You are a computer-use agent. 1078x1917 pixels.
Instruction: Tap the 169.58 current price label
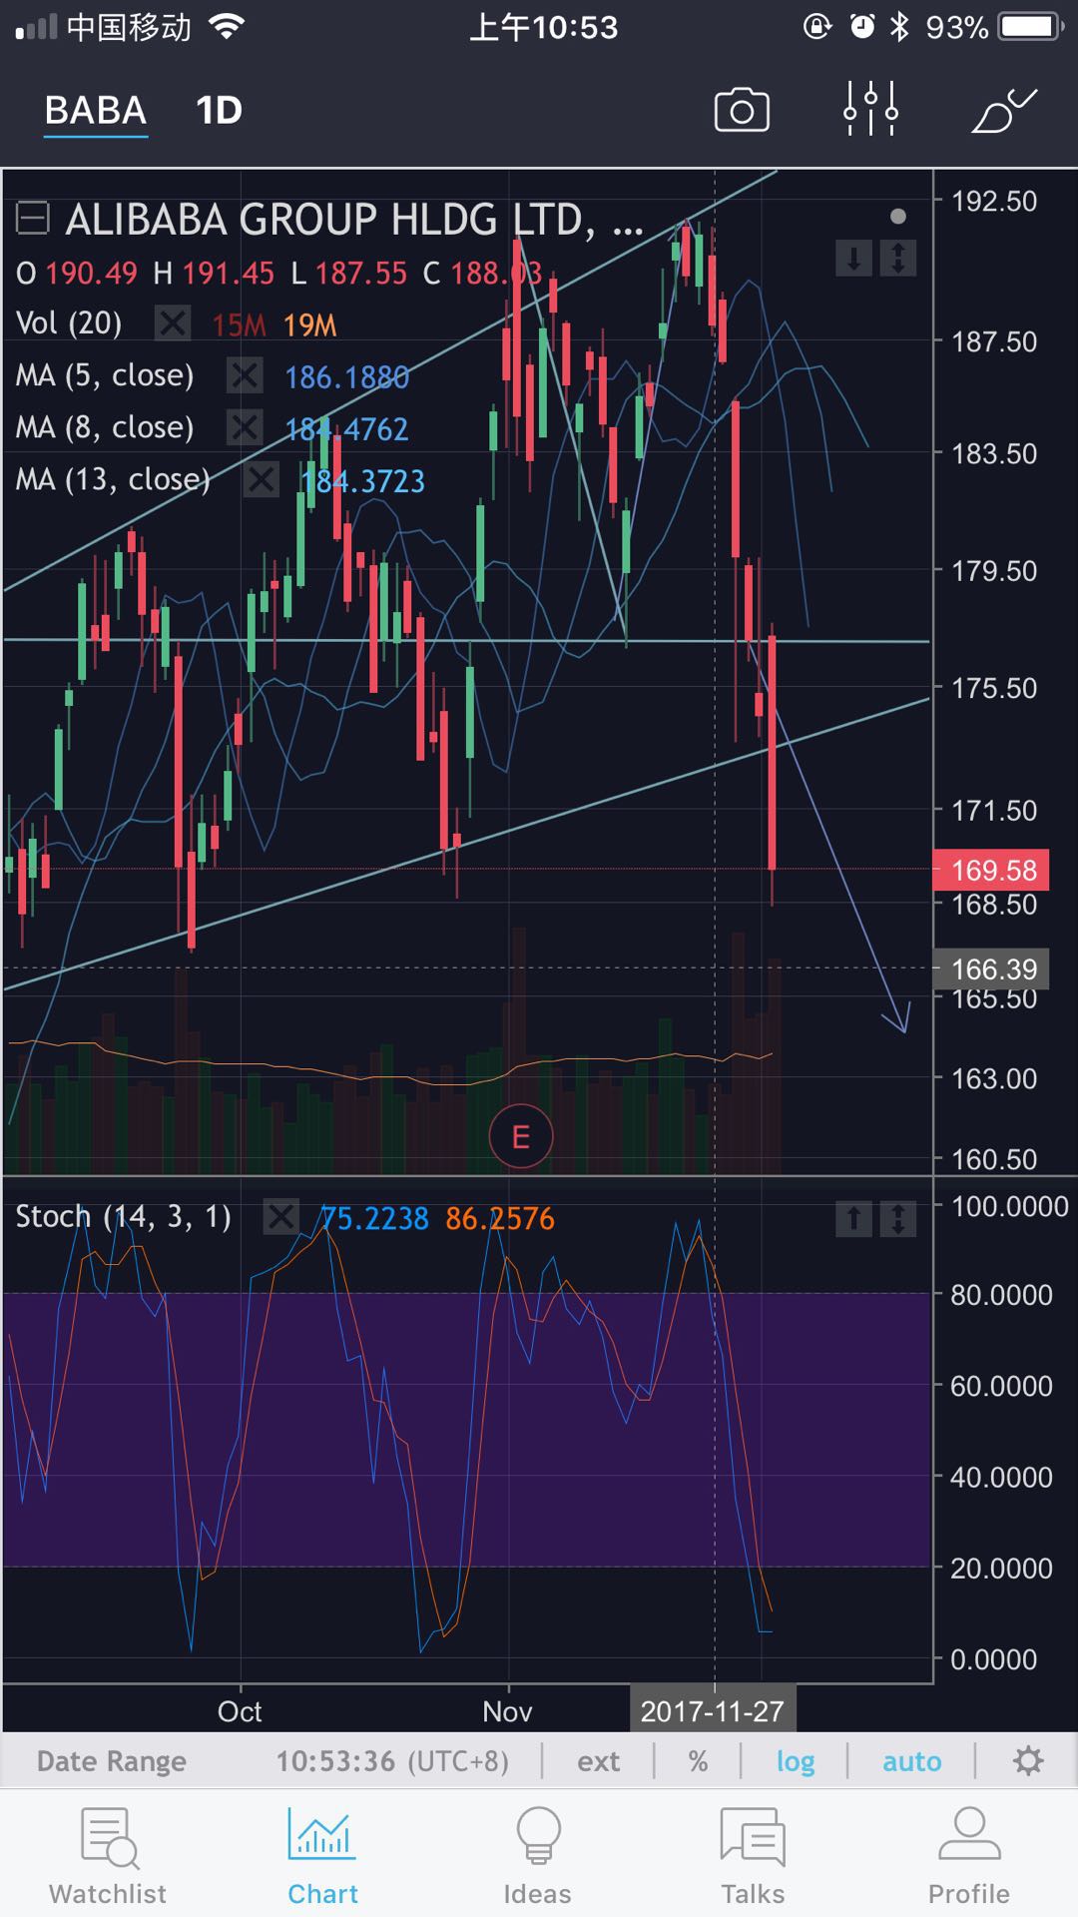click(x=991, y=870)
